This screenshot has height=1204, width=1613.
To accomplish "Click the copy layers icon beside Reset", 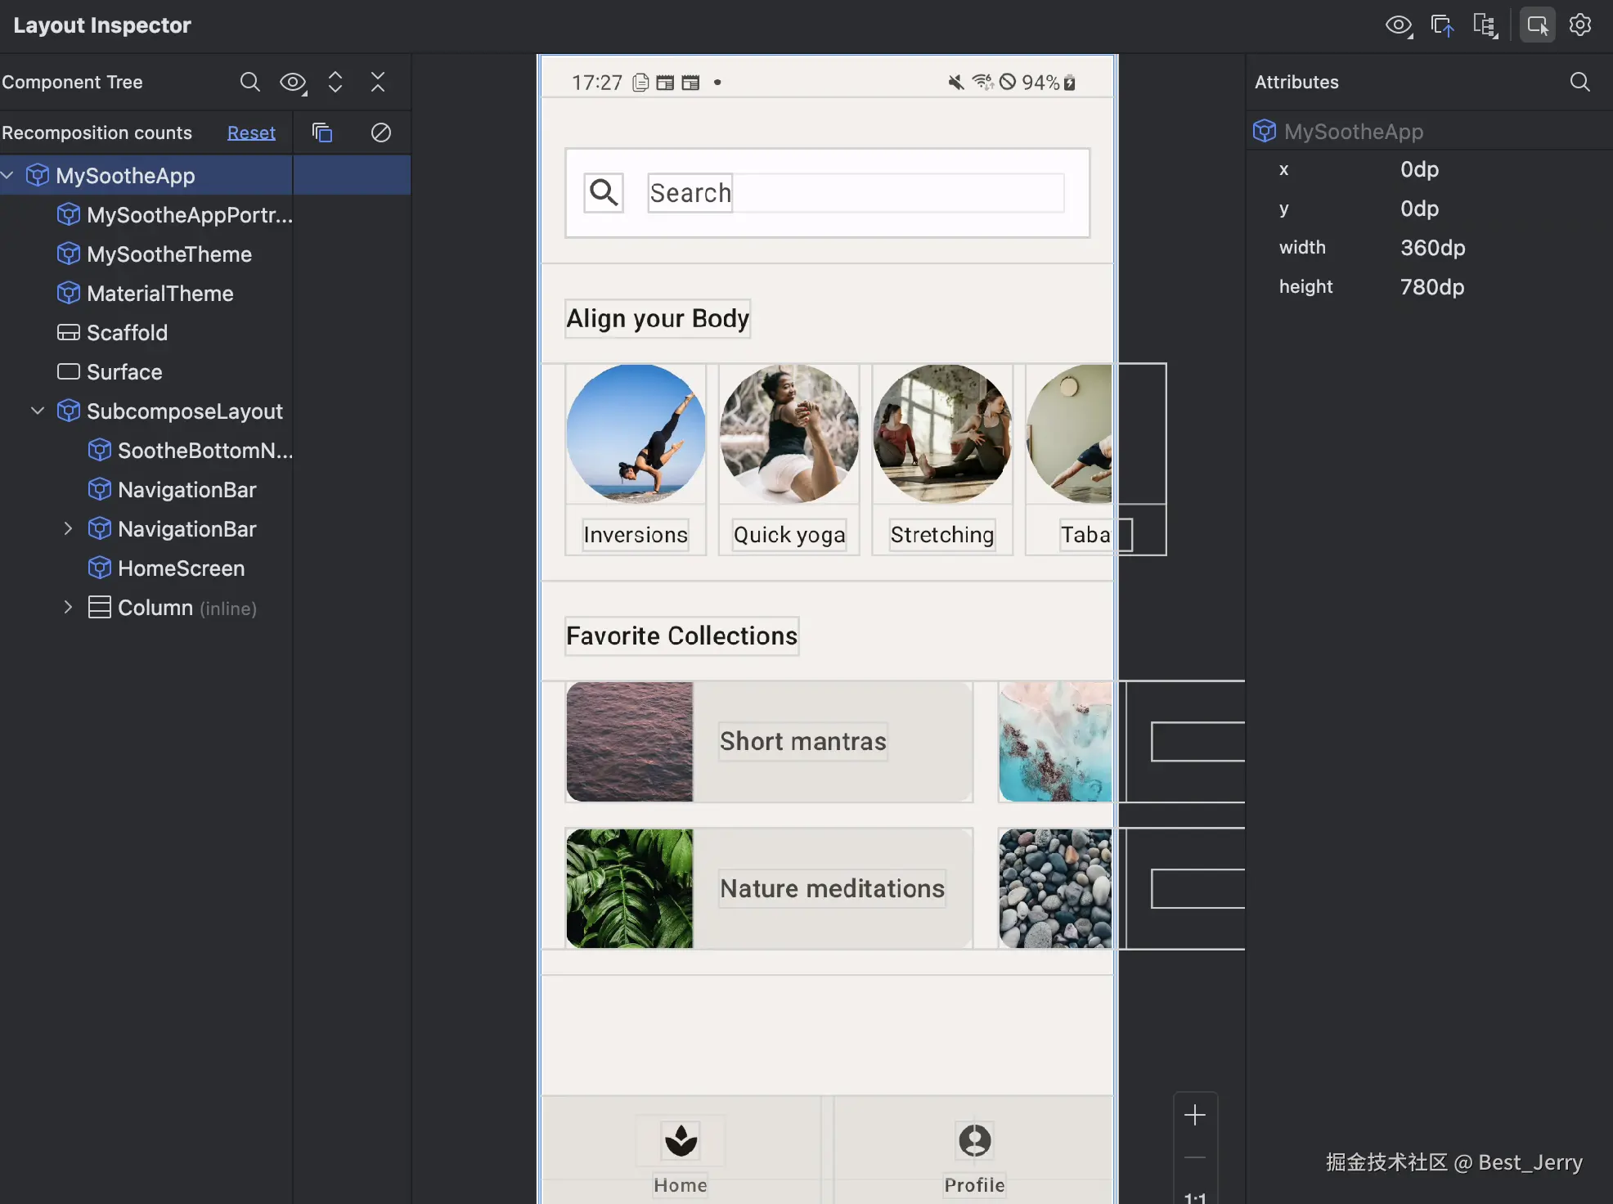I will 322,133.
